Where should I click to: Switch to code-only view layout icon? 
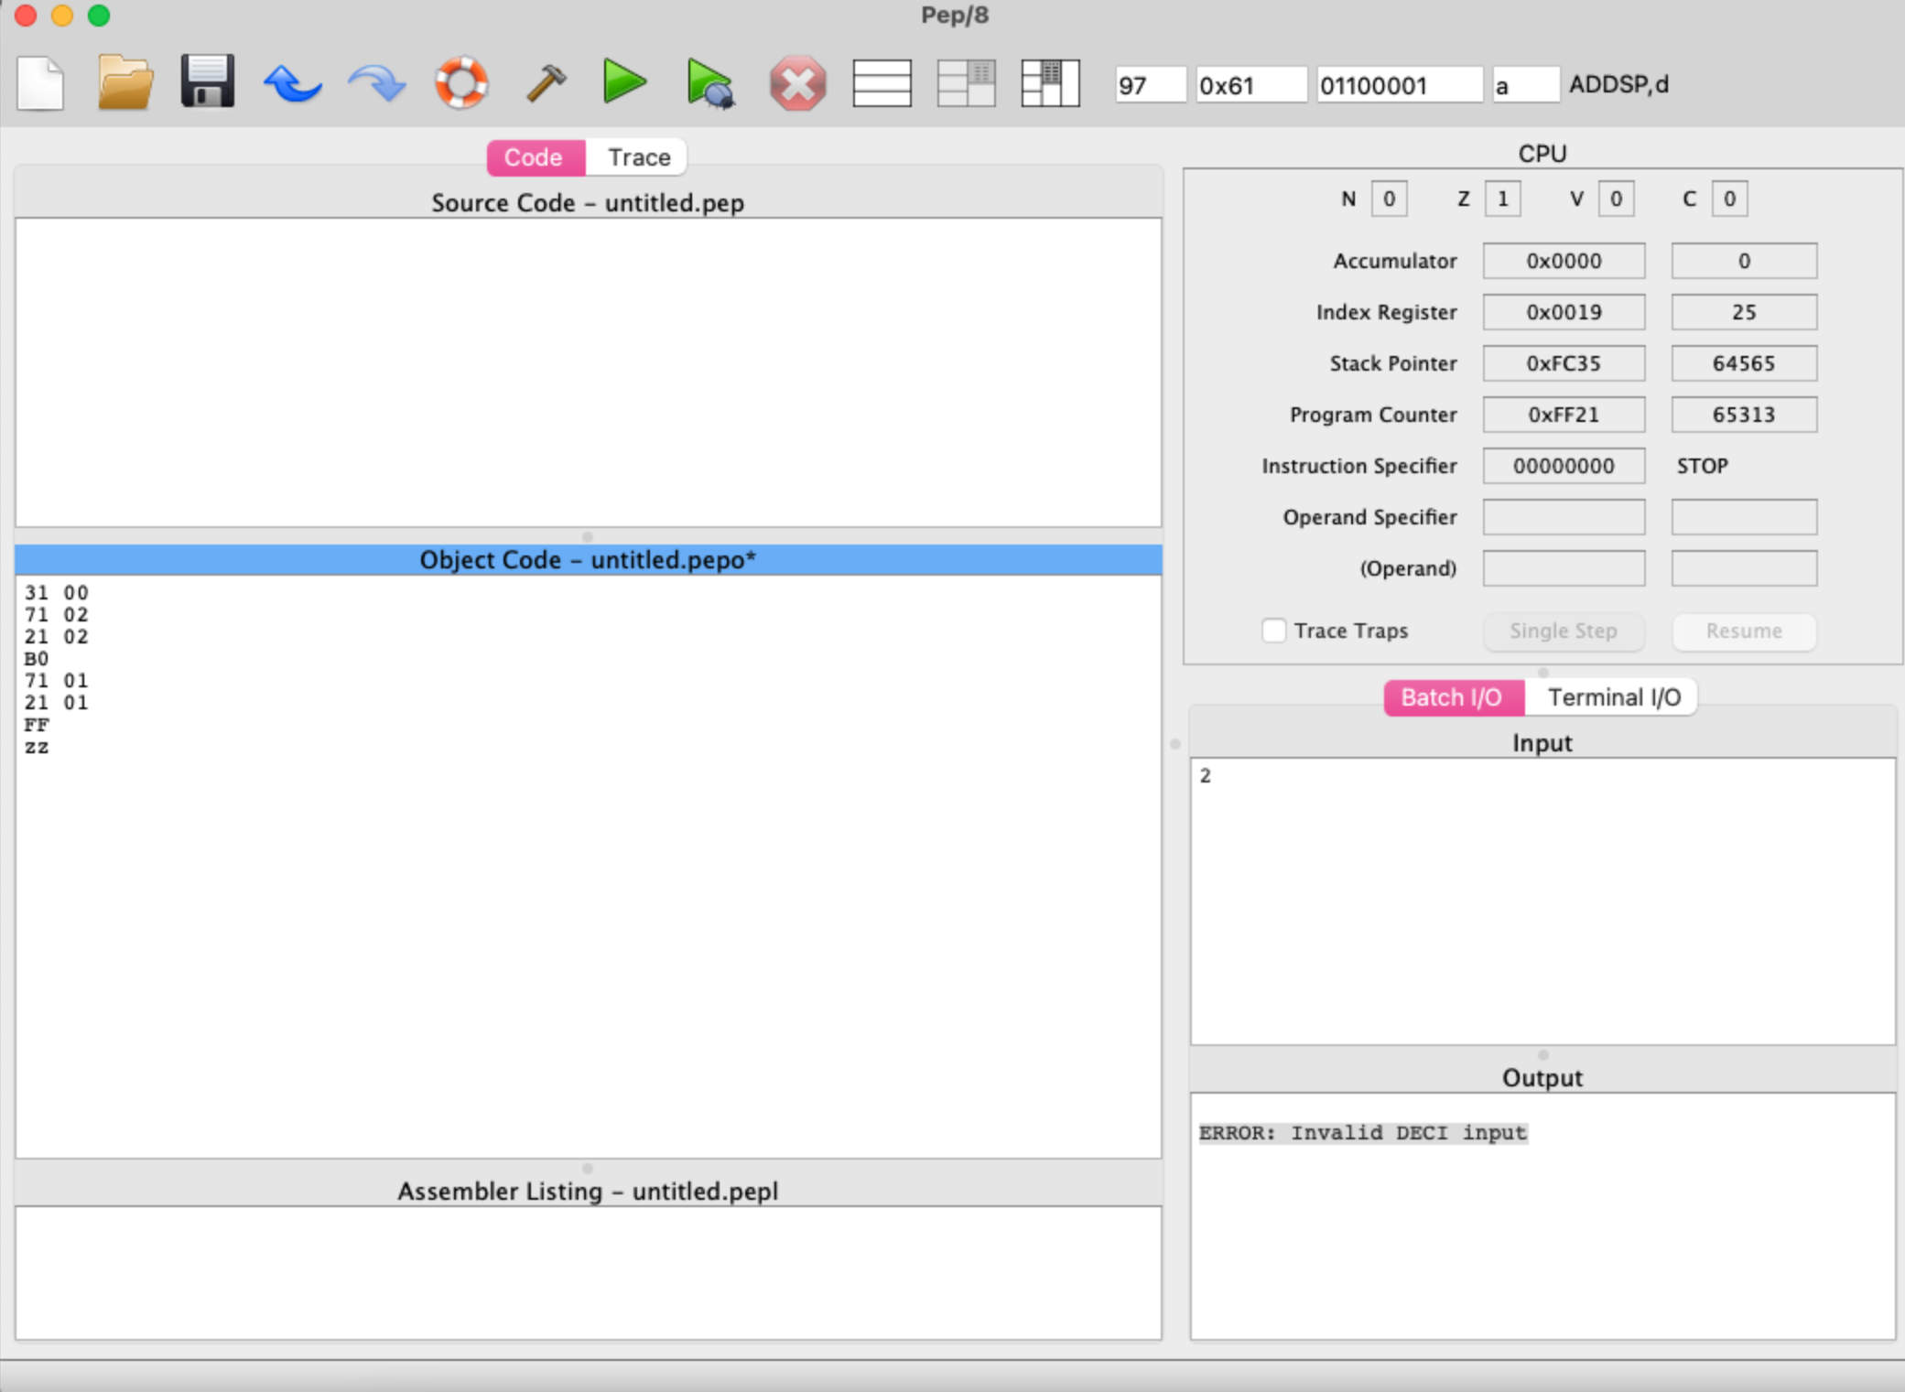882,84
